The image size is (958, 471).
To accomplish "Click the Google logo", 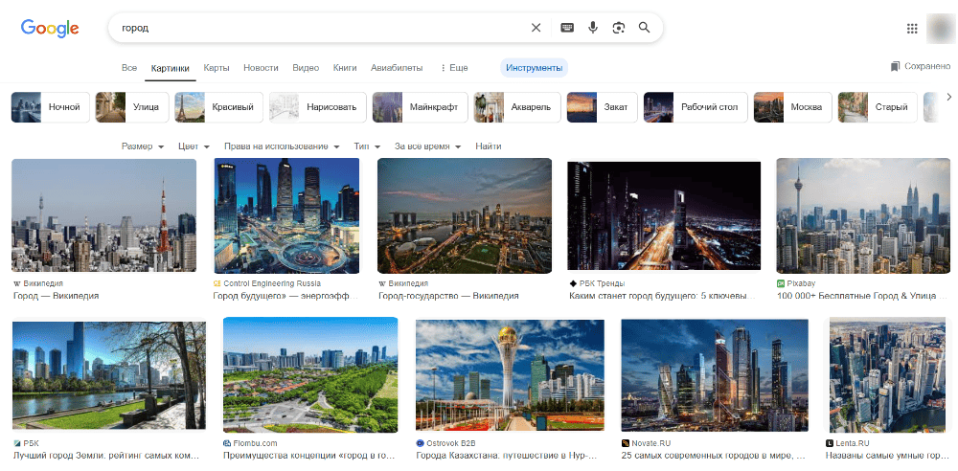I will pos(50,28).
